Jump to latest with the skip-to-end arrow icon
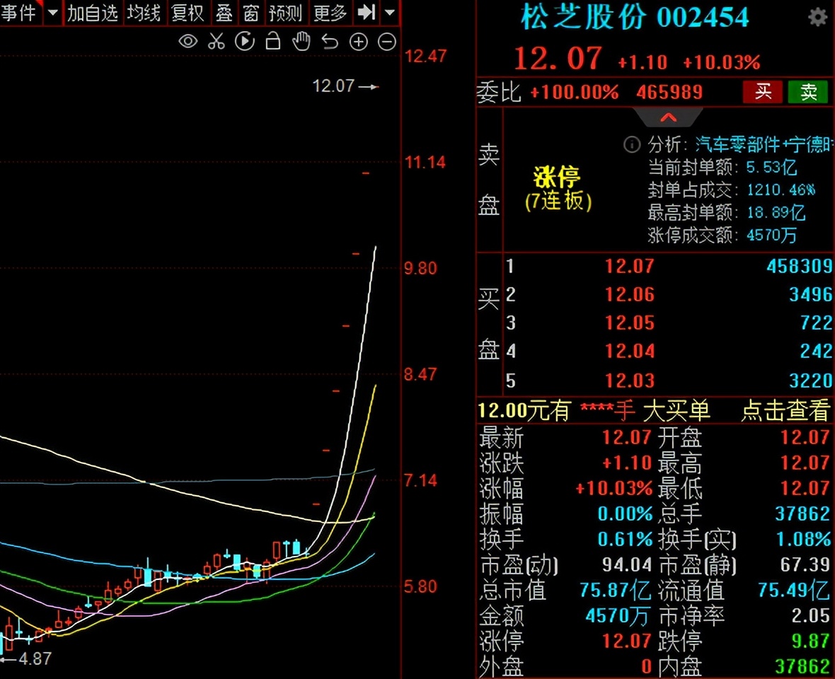 point(367,12)
